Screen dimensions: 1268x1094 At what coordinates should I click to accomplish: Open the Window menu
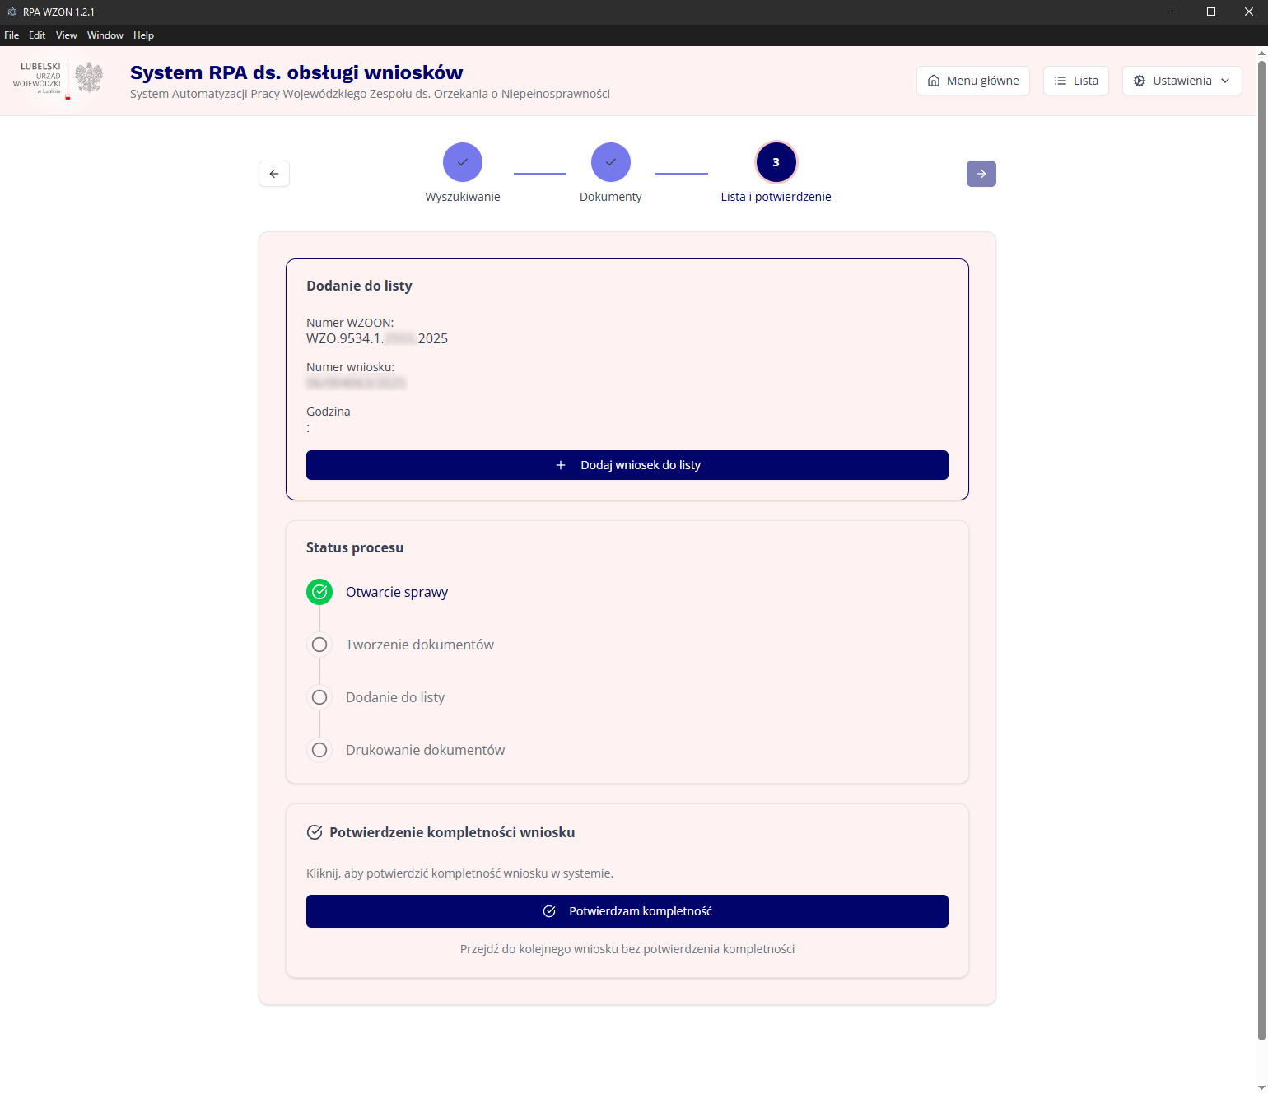[105, 35]
